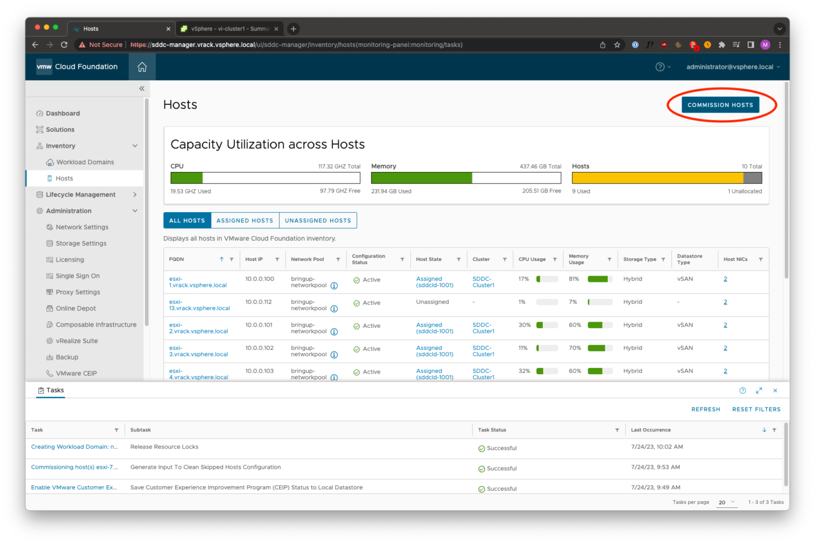The width and height of the screenshot is (815, 544).
Task: Expand the Tasks panel with the diagonal-arrows icon
Action: coord(759,390)
